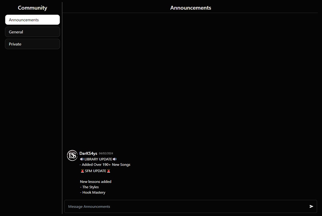Click the SFM UPDATE text
322x216 pixels.
95,171
